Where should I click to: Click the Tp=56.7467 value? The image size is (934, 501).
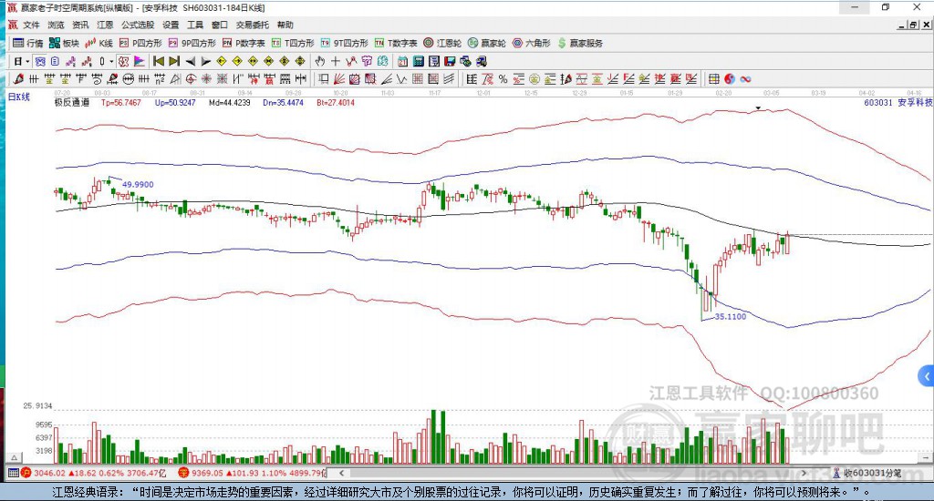tap(121, 102)
